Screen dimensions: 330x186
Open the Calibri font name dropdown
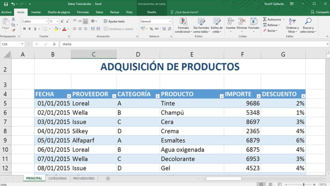[46, 21]
